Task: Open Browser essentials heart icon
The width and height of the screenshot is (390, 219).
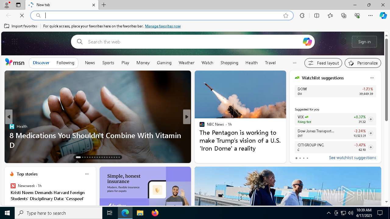Action: [x=357, y=16]
